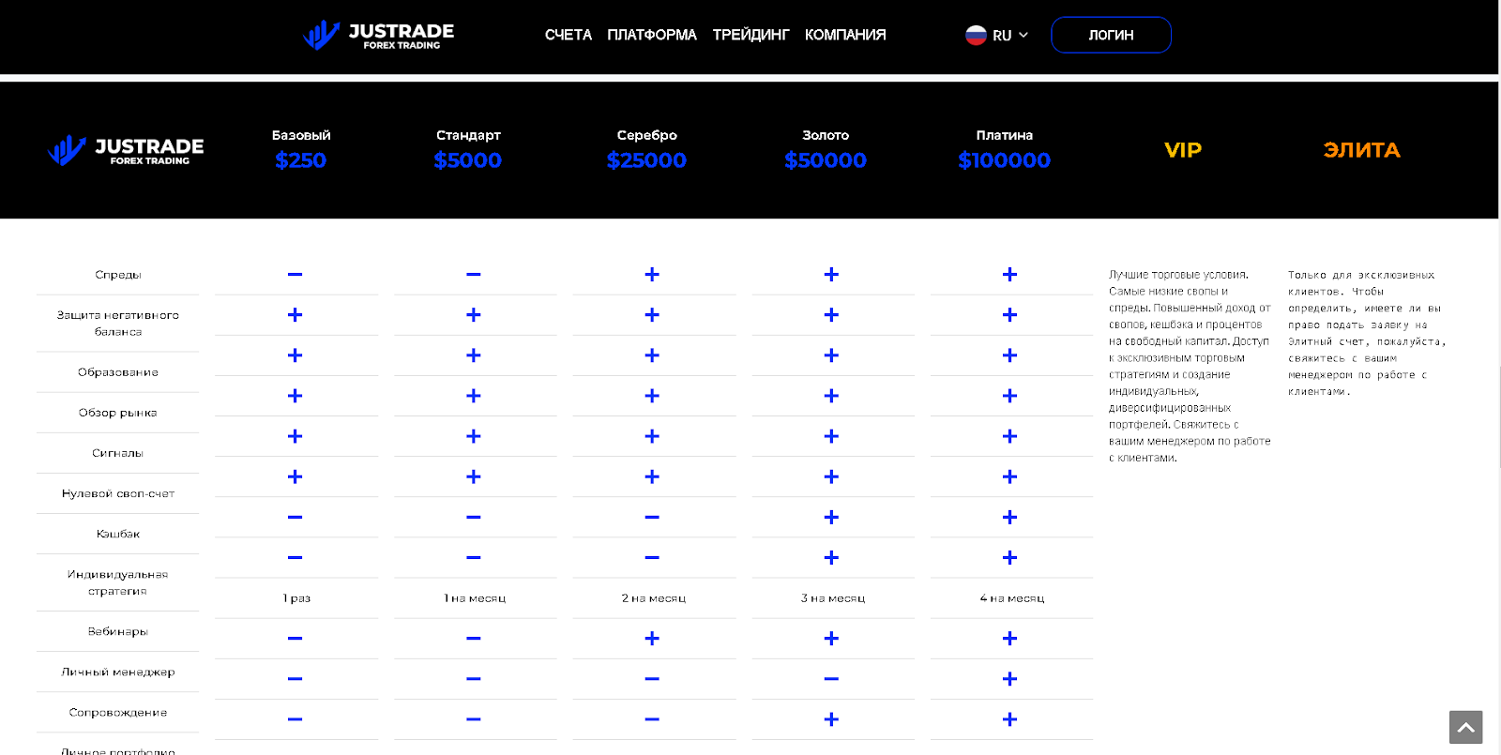Click the minus icon for Спреды under Базовый
This screenshot has height=755, width=1501.
tap(295, 275)
